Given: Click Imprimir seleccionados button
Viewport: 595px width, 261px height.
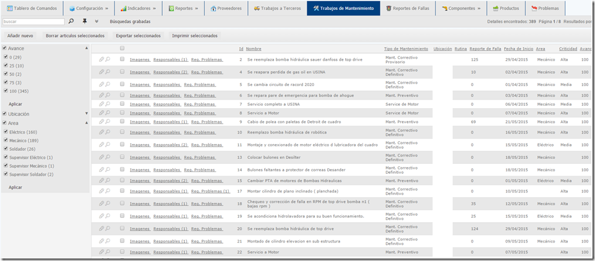Looking at the screenshot, I should pyautogui.click(x=195, y=36).
